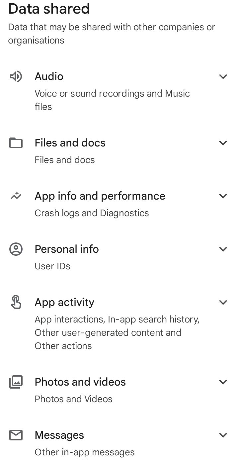The height and width of the screenshot is (461, 239).
Task: Expand the Personal info chevron
Action: click(x=223, y=249)
